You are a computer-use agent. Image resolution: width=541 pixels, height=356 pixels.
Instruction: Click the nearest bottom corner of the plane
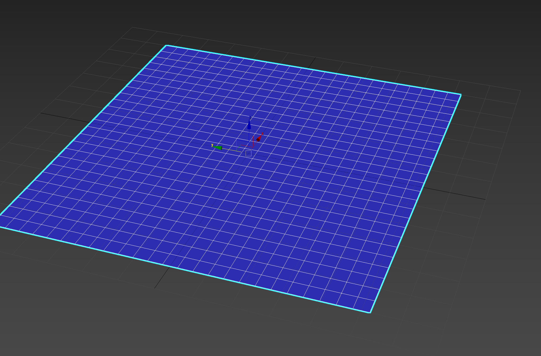[x=370, y=313]
